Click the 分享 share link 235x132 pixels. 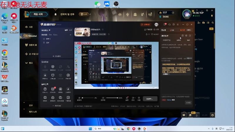156,30
